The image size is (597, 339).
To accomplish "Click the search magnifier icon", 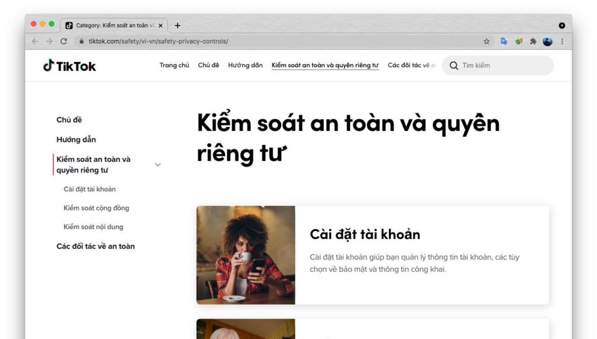I will coord(454,65).
